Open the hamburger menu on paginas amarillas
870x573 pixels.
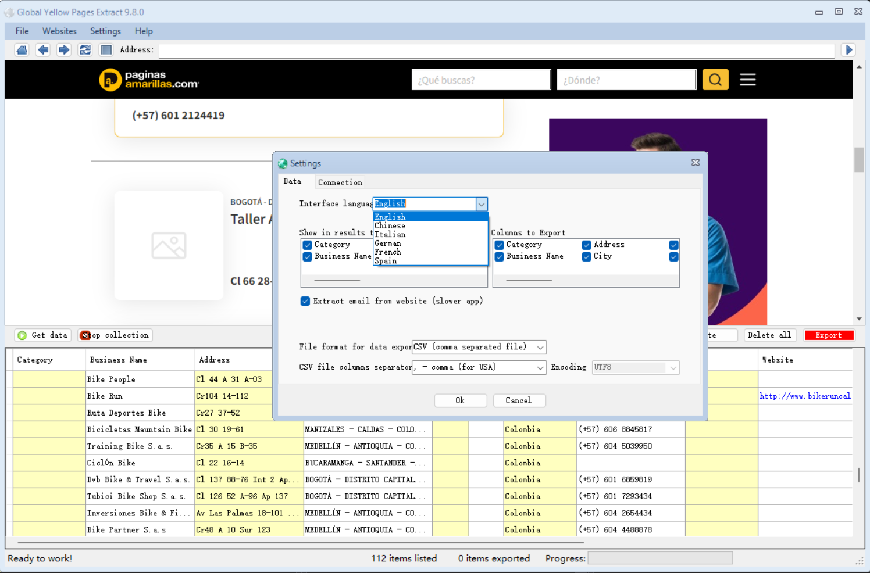click(747, 80)
